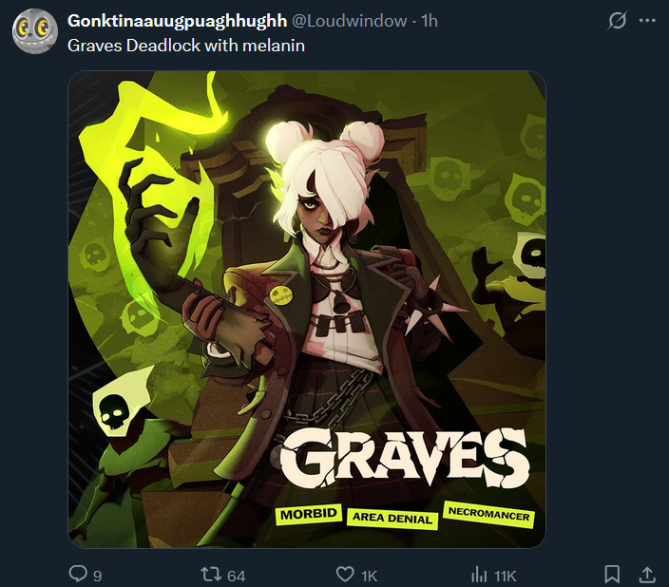The image size is (669, 587).
Task: Click the 1h timestamp
Action: tap(430, 21)
